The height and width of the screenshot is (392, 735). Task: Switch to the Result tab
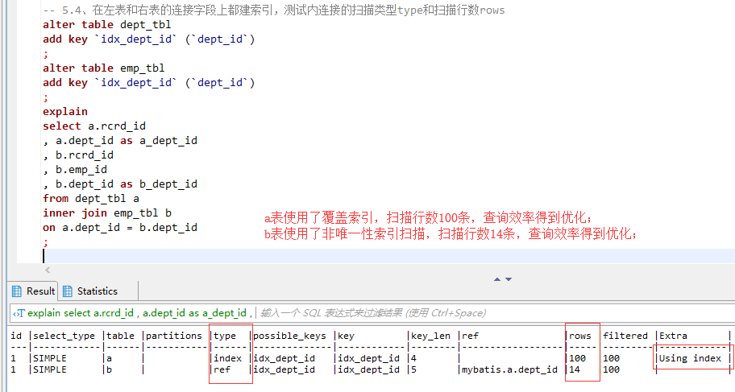[x=34, y=291]
